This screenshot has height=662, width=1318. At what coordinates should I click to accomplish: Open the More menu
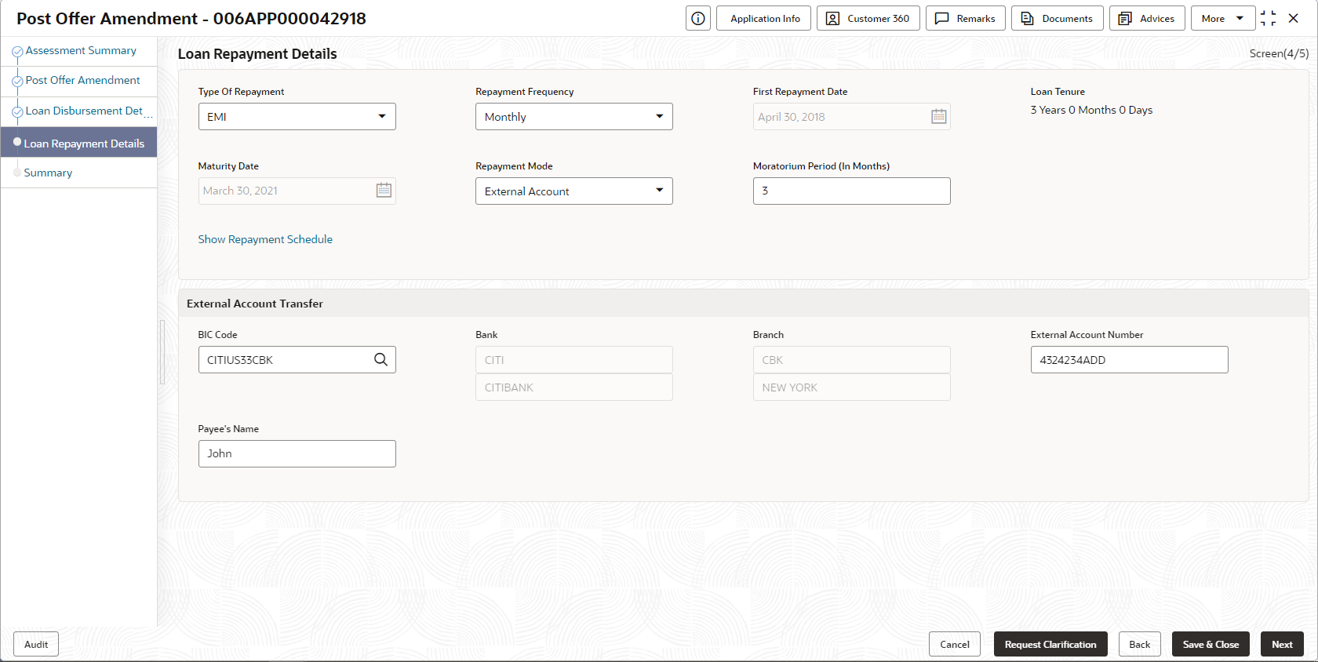tap(1222, 19)
